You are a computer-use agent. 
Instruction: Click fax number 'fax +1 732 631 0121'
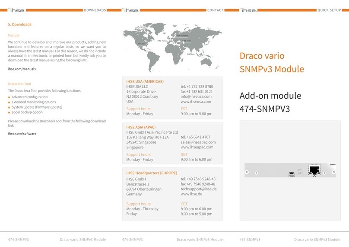click(x=197, y=91)
